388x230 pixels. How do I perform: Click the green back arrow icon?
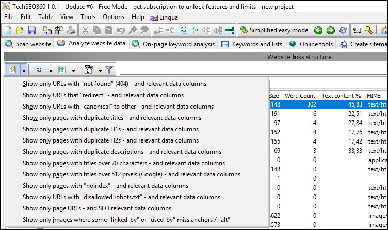click(318, 30)
